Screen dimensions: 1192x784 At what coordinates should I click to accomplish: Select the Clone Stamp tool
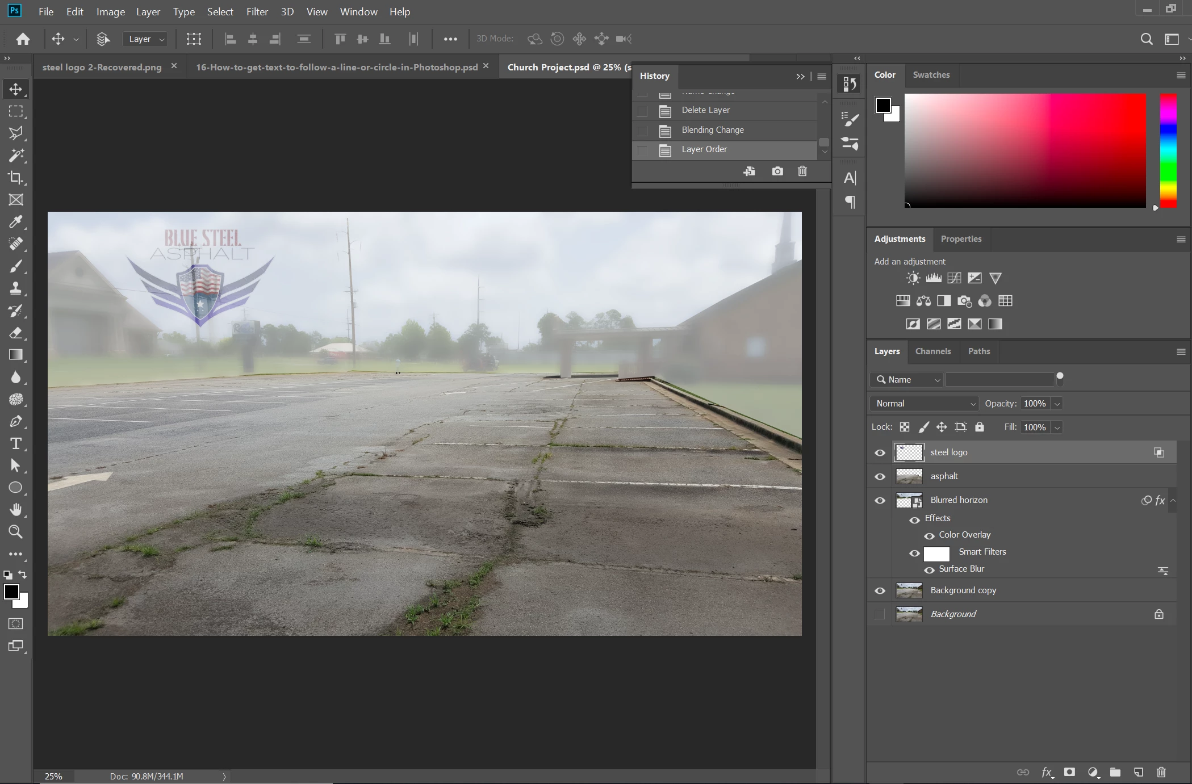pyautogui.click(x=15, y=288)
